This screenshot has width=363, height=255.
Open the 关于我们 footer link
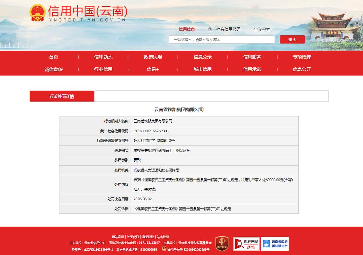(x=133, y=237)
